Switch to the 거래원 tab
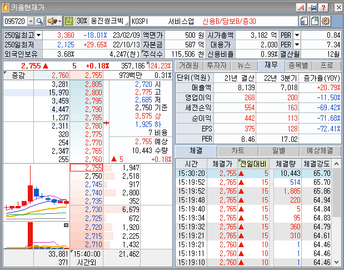Image resolution: width=344 pixels, height=270 pixels. 189,65
